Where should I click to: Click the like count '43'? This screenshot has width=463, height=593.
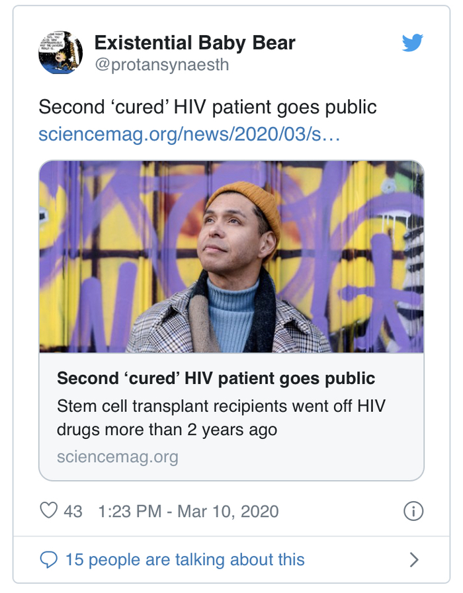pos(73,511)
